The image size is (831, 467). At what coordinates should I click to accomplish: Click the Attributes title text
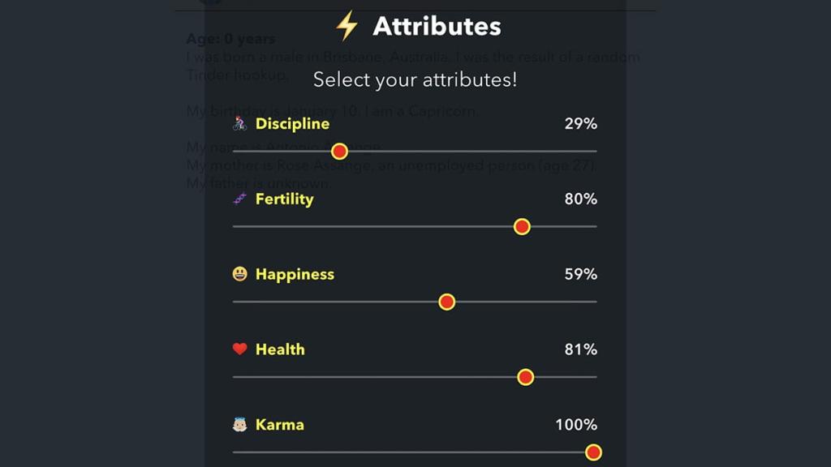[x=436, y=25]
